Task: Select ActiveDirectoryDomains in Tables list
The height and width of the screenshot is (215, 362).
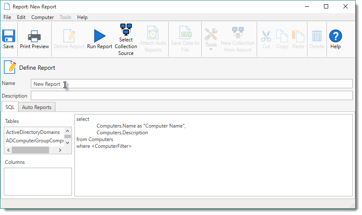Action: point(33,132)
